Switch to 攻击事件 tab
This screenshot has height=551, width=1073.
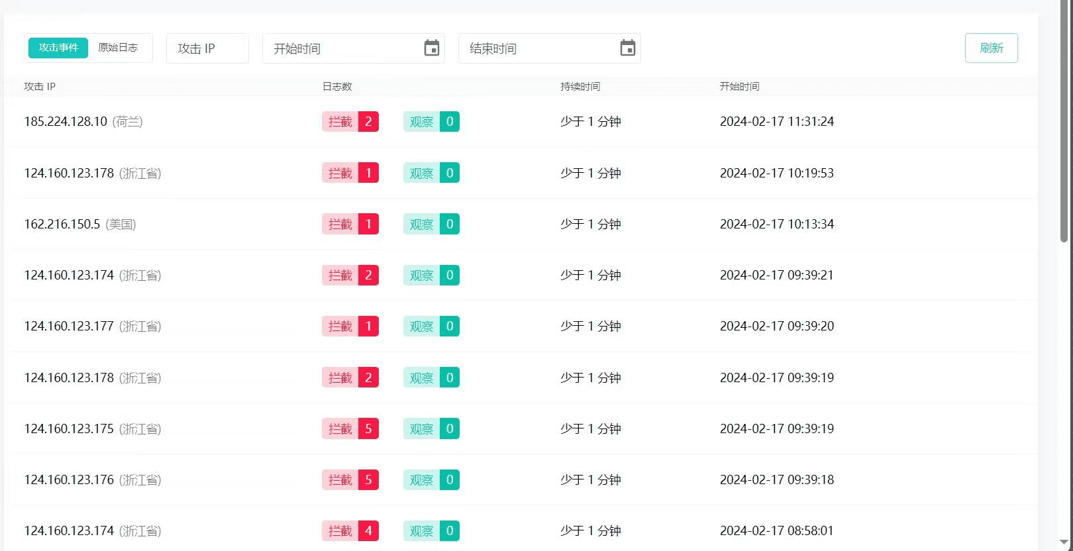[x=58, y=48]
